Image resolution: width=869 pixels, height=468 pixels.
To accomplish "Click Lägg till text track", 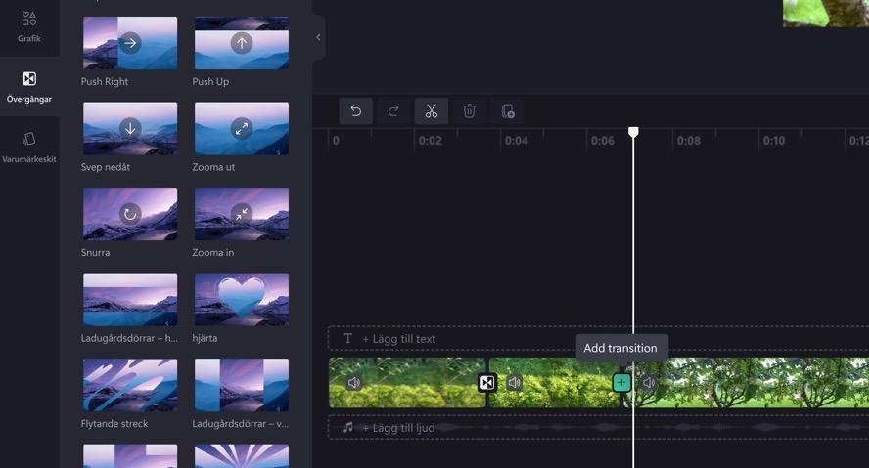I will pos(599,339).
